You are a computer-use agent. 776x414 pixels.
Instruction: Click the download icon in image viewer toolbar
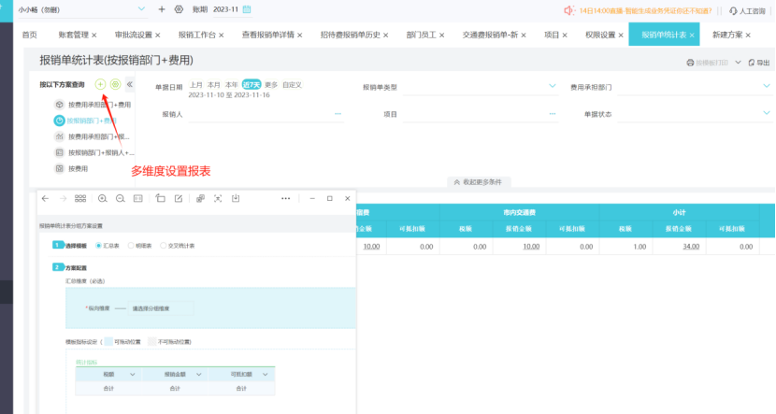point(237,199)
